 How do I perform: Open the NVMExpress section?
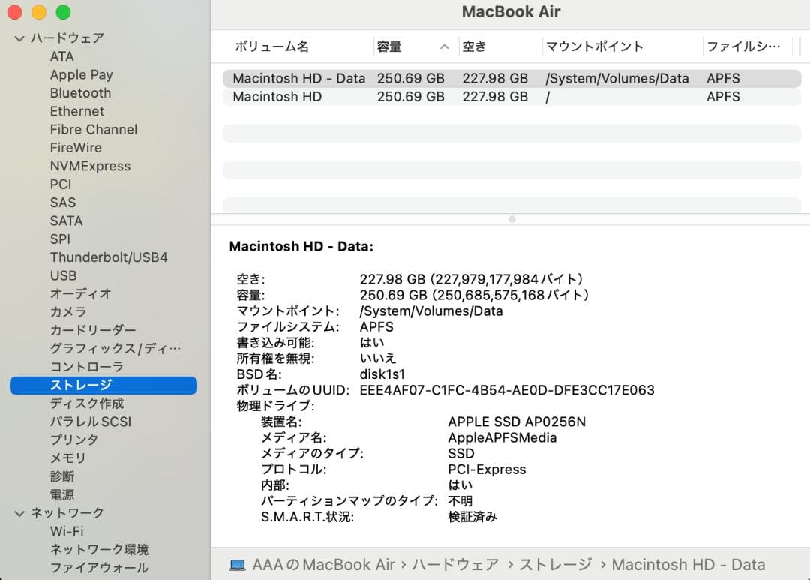90,166
